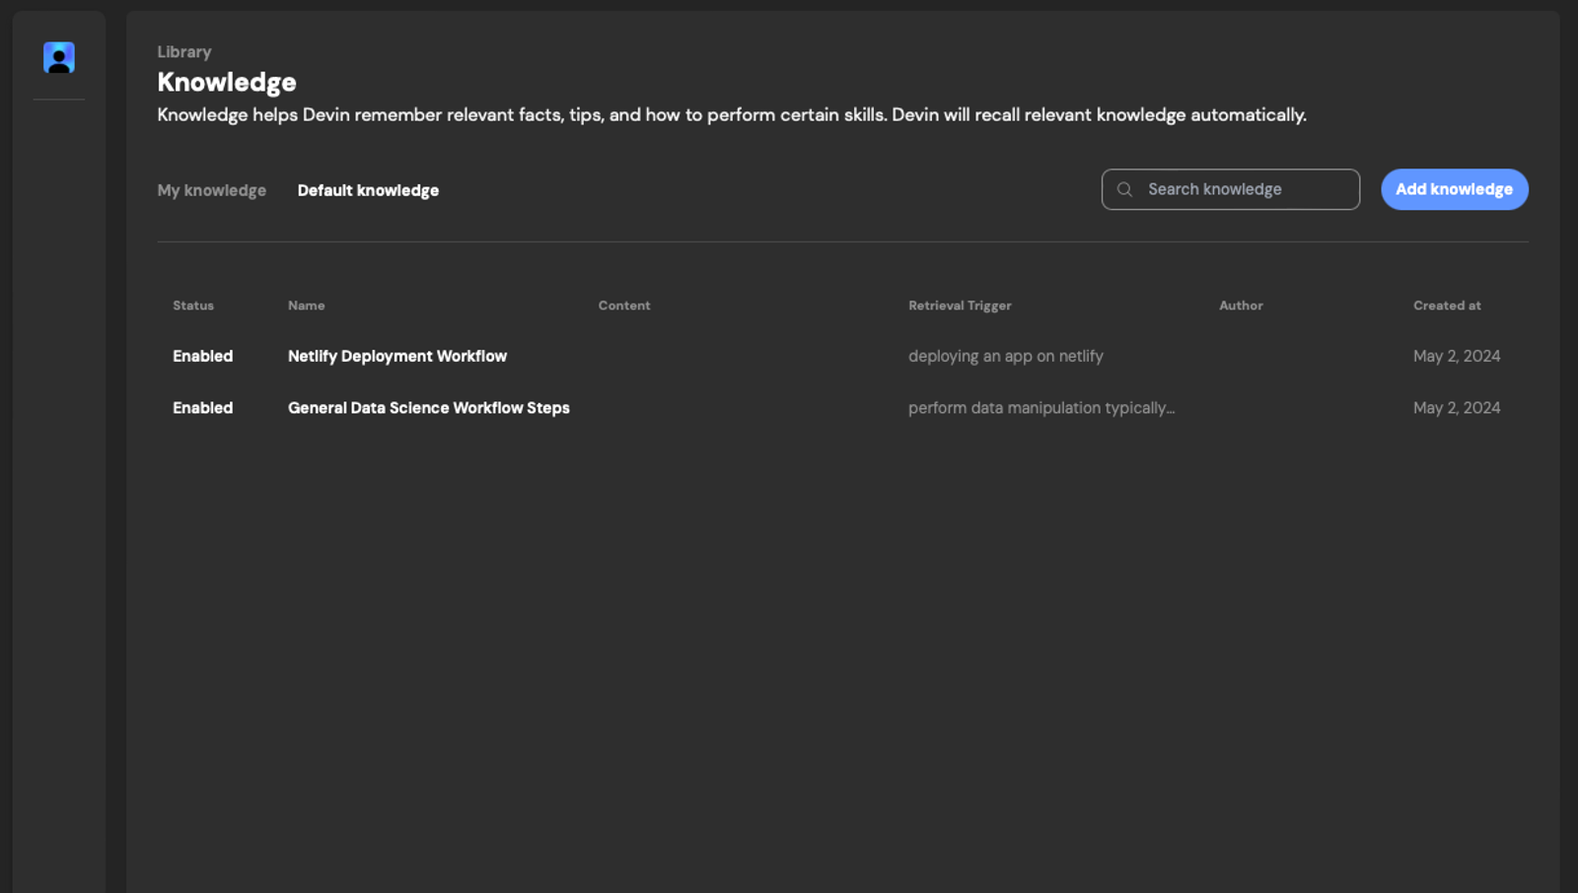1578x893 pixels.
Task: Open the Netlify Deployment Workflow entry
Action: coord(396,356)
